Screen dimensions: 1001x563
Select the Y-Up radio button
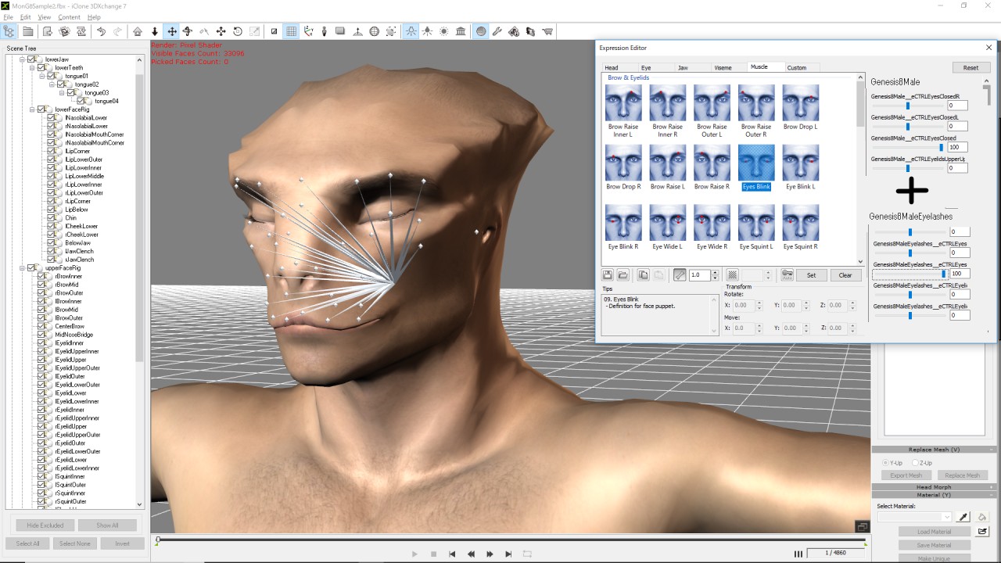pyautogui.click(x=885, y=463)
